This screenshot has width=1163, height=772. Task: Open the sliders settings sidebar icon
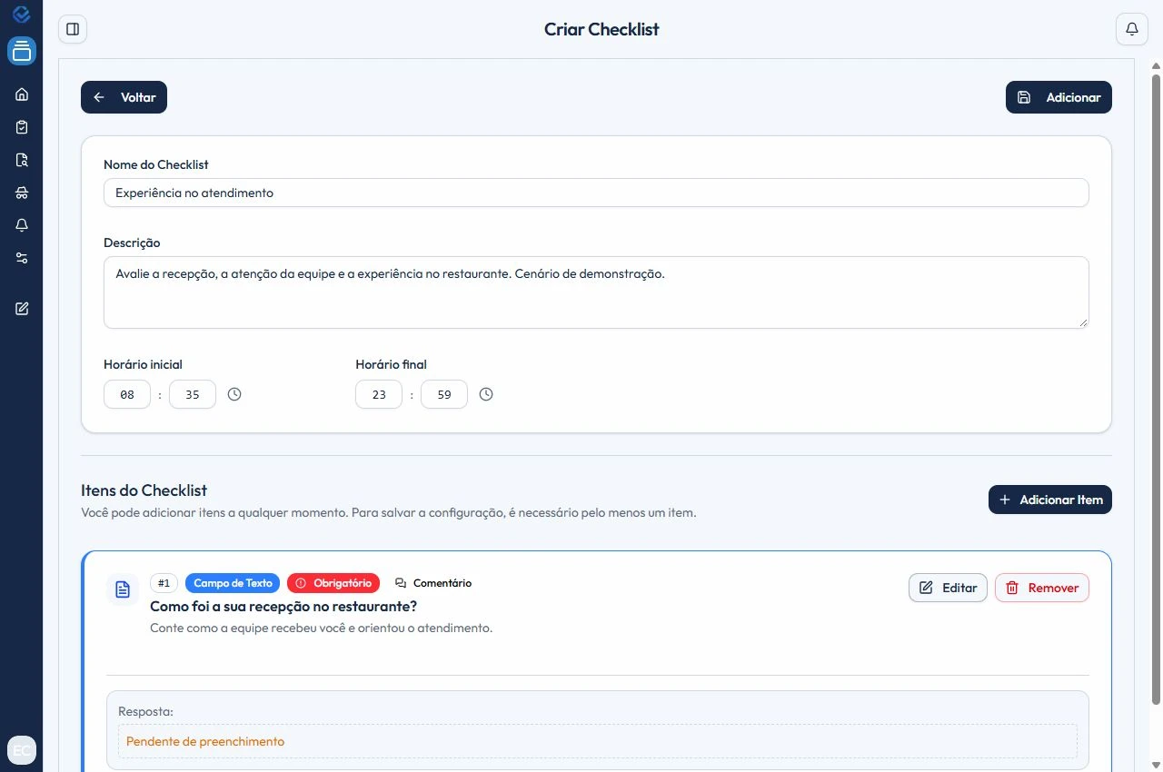[x=22, y=258]
